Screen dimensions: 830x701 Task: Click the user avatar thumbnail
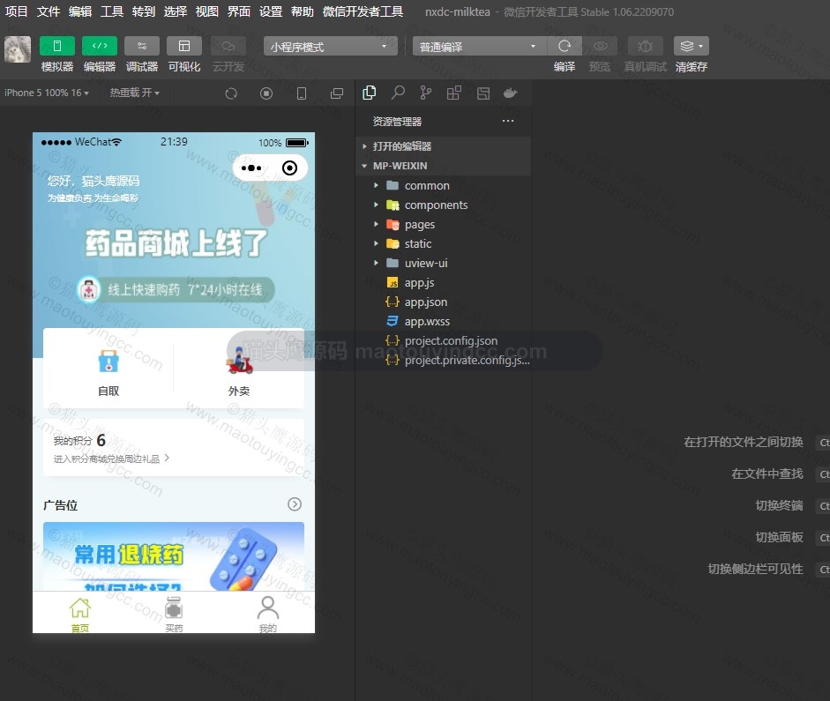(18, 49)
